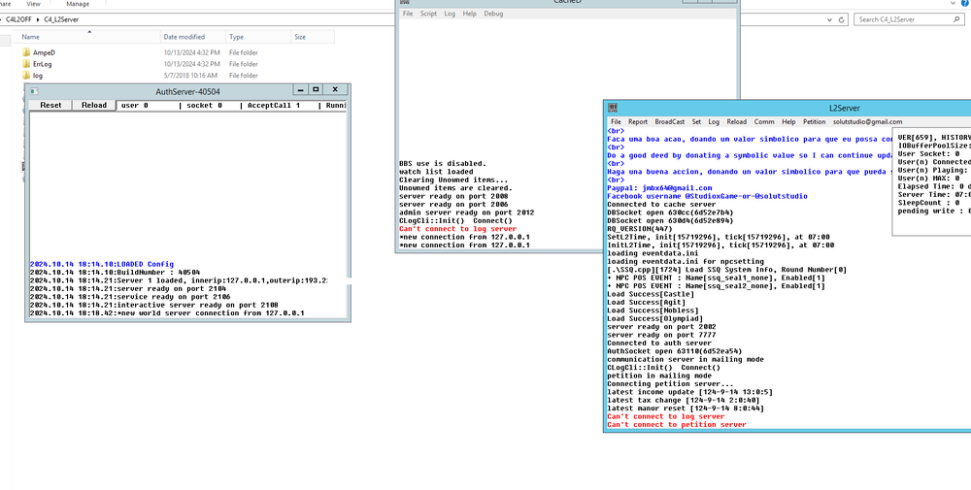Click the Explorer help question mark icon
Image resolution: width=971 pixels, height=490 pixels.
pos(964,4)
